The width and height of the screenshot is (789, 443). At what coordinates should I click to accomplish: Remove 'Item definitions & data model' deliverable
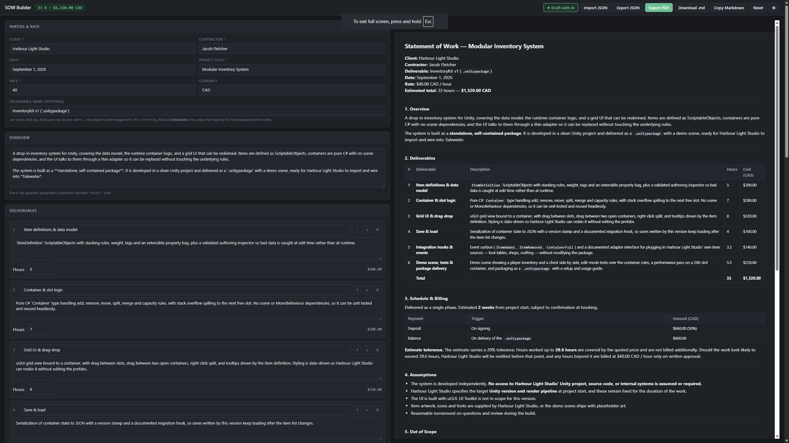coord(377,229)
